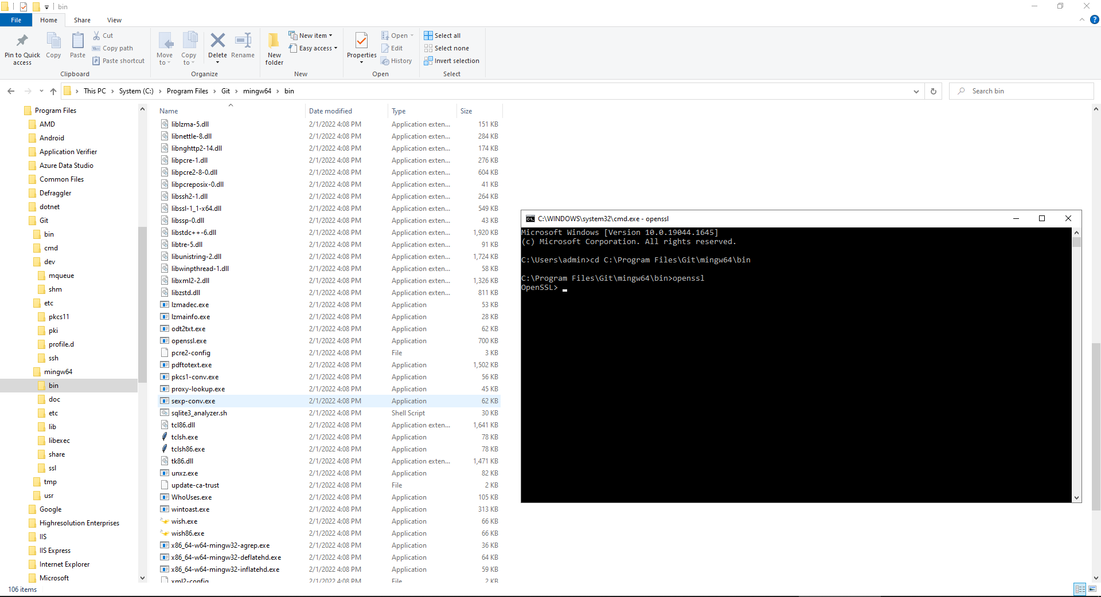Create a New folder from ribbon

(274, 49)
